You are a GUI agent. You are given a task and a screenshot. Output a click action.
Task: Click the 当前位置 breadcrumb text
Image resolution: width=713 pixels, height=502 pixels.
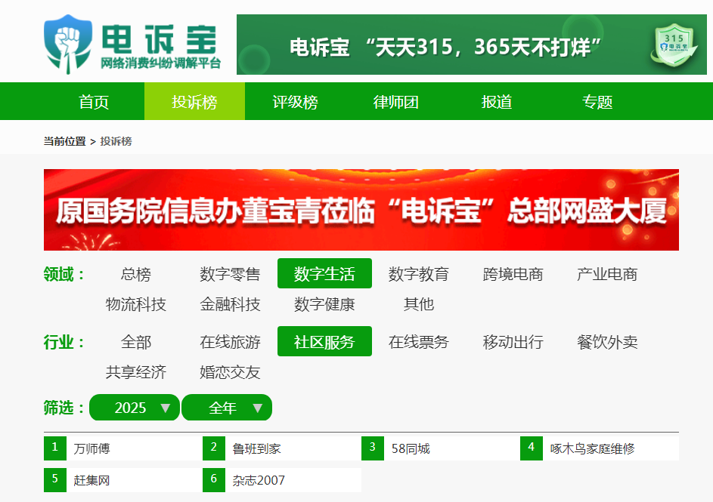click(x=64, y=141)
